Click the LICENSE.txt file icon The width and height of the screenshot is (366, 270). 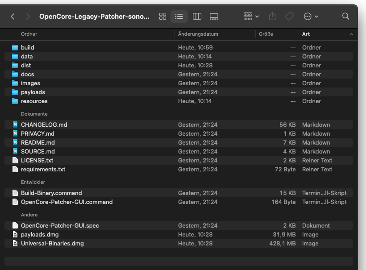pyautogui.click(x=15, y=160)
